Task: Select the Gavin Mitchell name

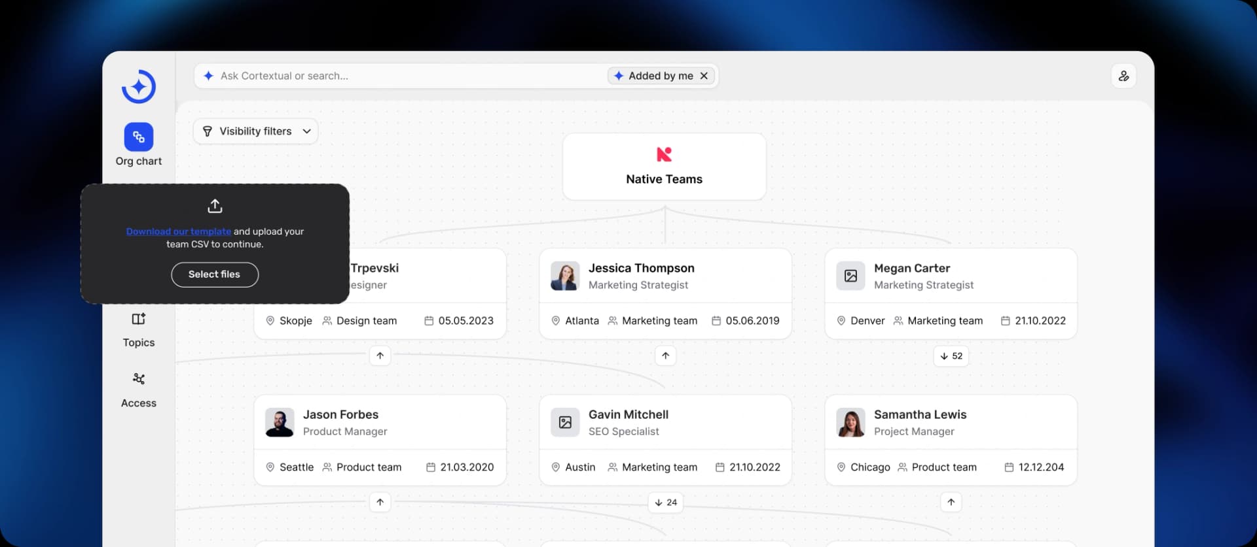Action: tap(628, 414)
